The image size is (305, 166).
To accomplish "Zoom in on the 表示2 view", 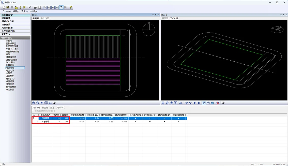I will click(x=163, y=103).
